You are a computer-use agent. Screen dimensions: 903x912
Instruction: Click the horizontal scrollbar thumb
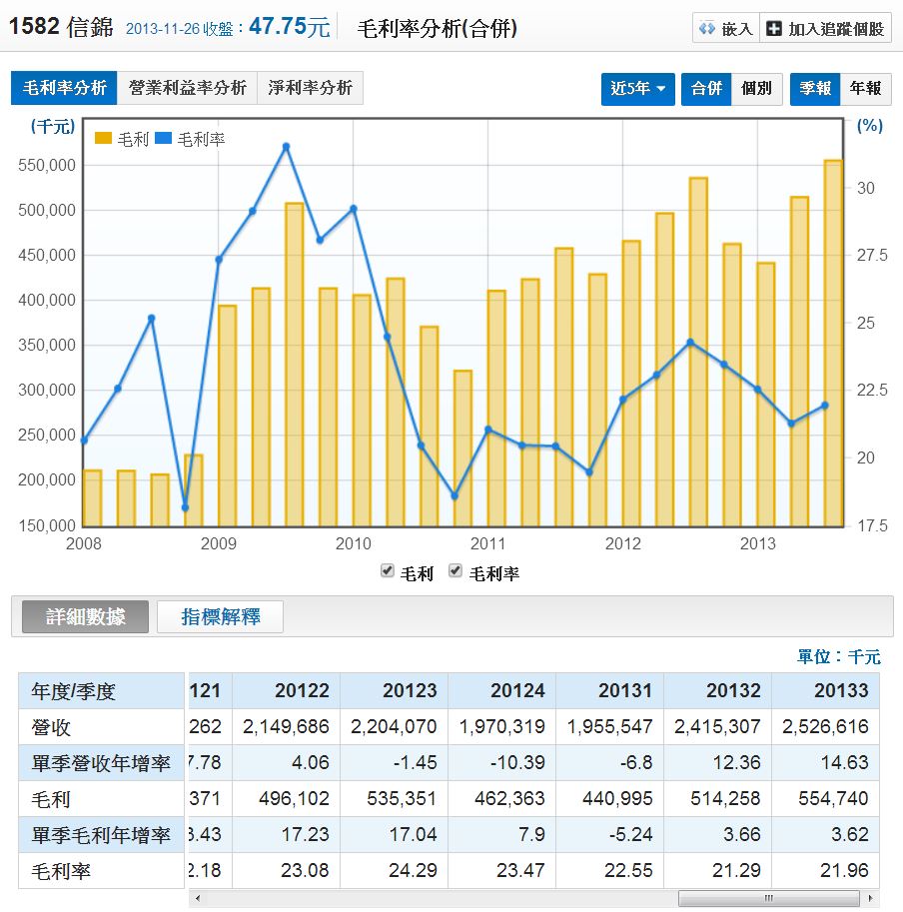(767, 898)
